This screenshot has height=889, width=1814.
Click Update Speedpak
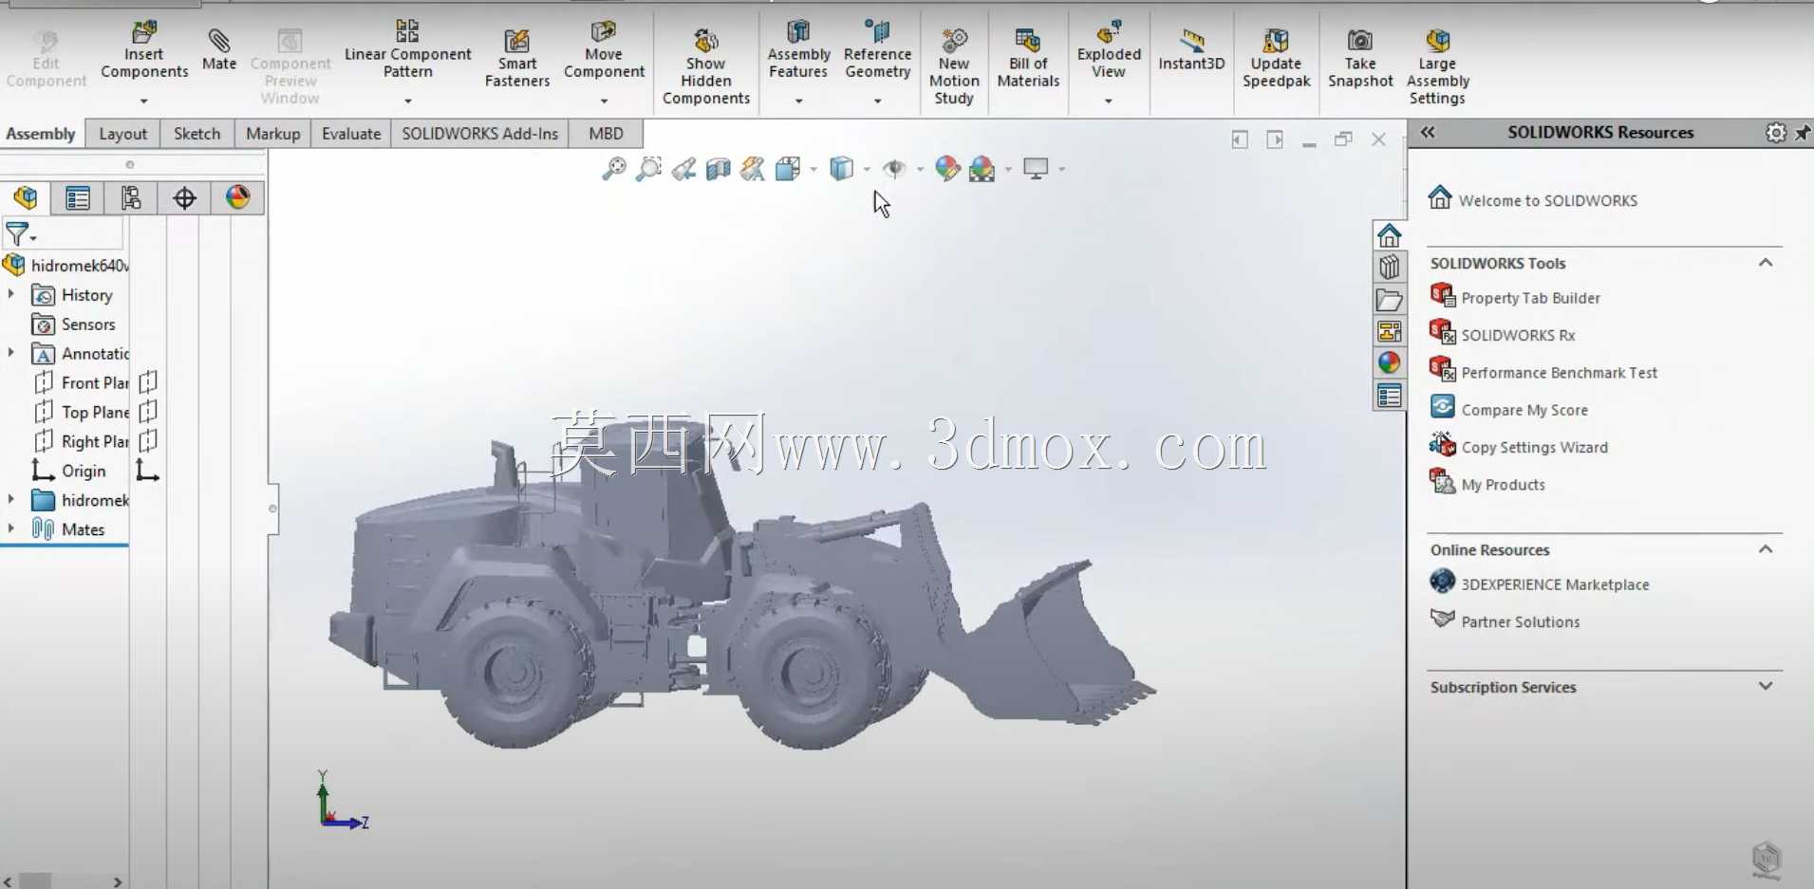(1277, 59)
